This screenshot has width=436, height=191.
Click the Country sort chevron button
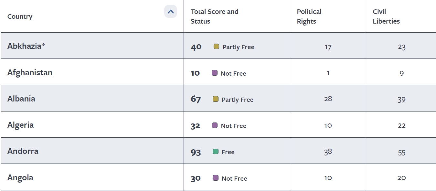[171, 12]
